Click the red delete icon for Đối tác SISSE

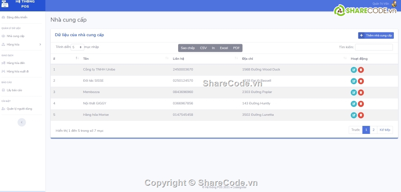click(361, 81)
